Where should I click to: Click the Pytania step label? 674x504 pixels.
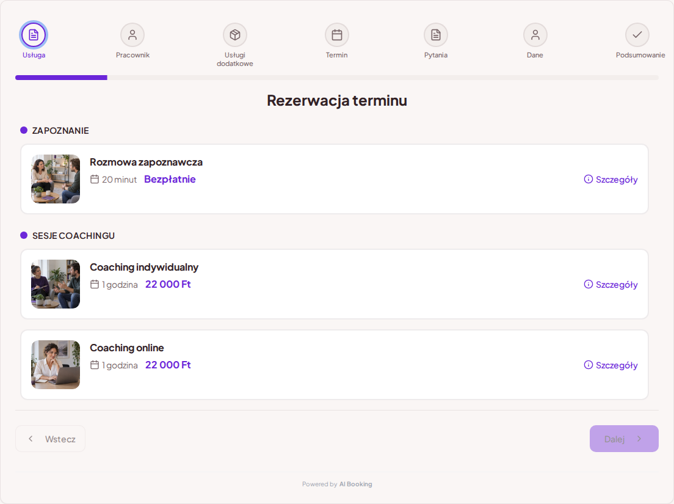point(436,55)
